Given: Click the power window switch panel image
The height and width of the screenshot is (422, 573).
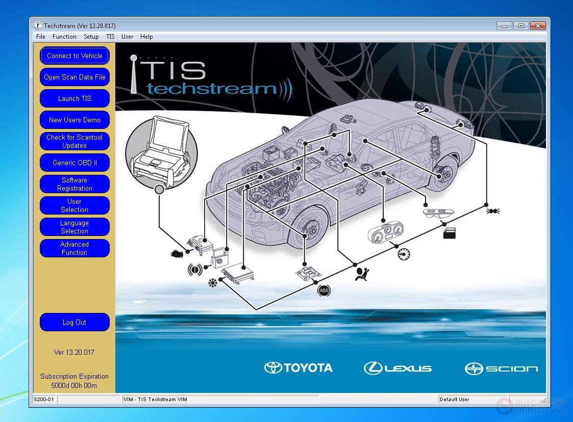Looking at the screenshot, I should tap(438, 213).
